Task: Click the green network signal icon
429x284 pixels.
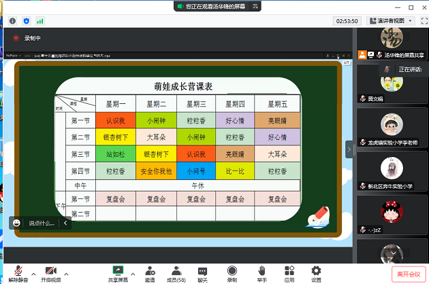Action: pyautogui.click(x=39, y=21)
